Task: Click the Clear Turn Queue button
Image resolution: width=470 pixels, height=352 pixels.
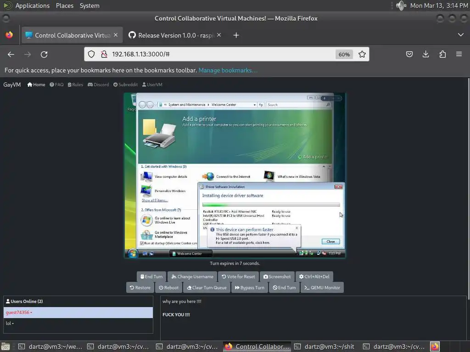Action: (207, 288)
